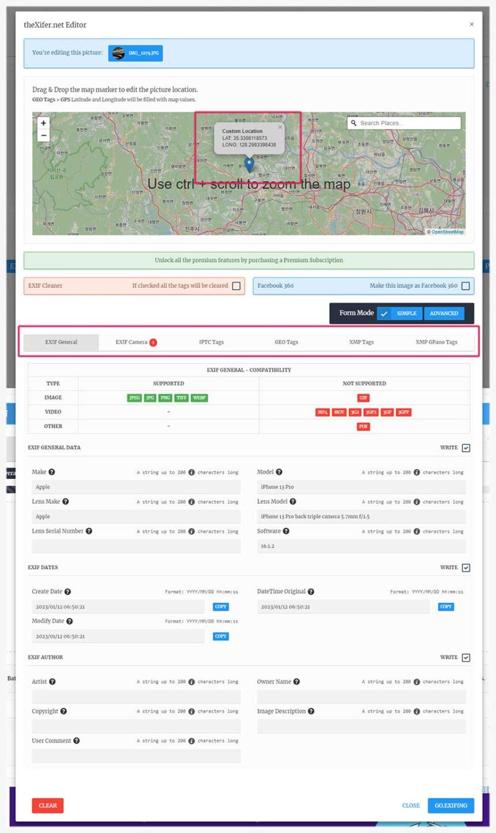The width and height of the screenshot is (496, 833).
Task: Click the map zoom in plus button
Action: point(43,123)
